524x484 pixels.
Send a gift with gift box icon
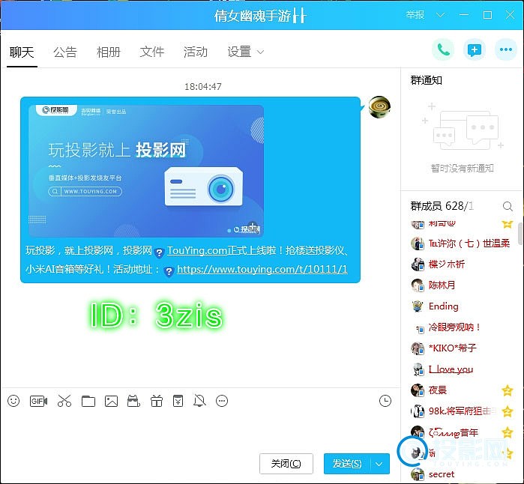pyautogui.click(x=157, y=401)
